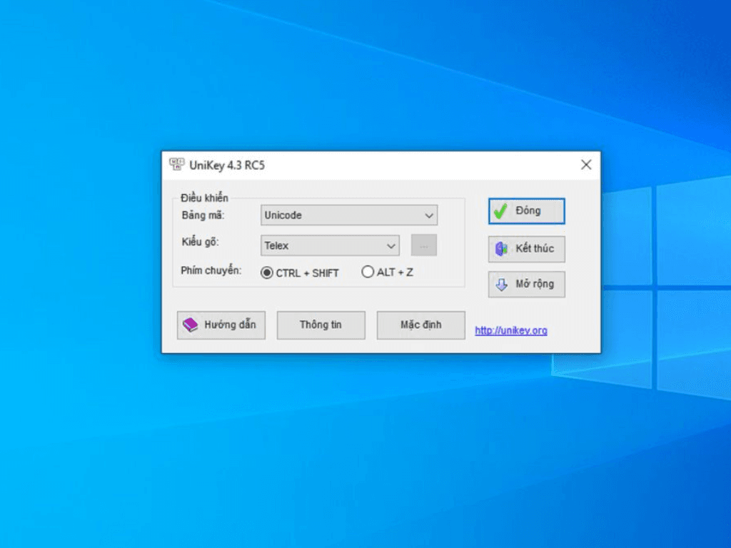
Task: Click the Bảng mã label
Action: [x=203, y=215]
